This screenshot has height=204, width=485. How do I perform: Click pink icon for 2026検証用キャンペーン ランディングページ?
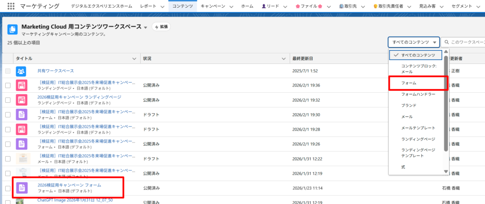coord(21,100)
